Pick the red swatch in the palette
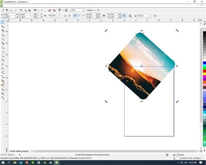 click(x=204, y=71)
